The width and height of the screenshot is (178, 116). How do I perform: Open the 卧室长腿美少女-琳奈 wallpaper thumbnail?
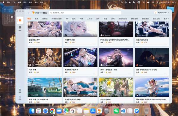[x=80, y=87]
